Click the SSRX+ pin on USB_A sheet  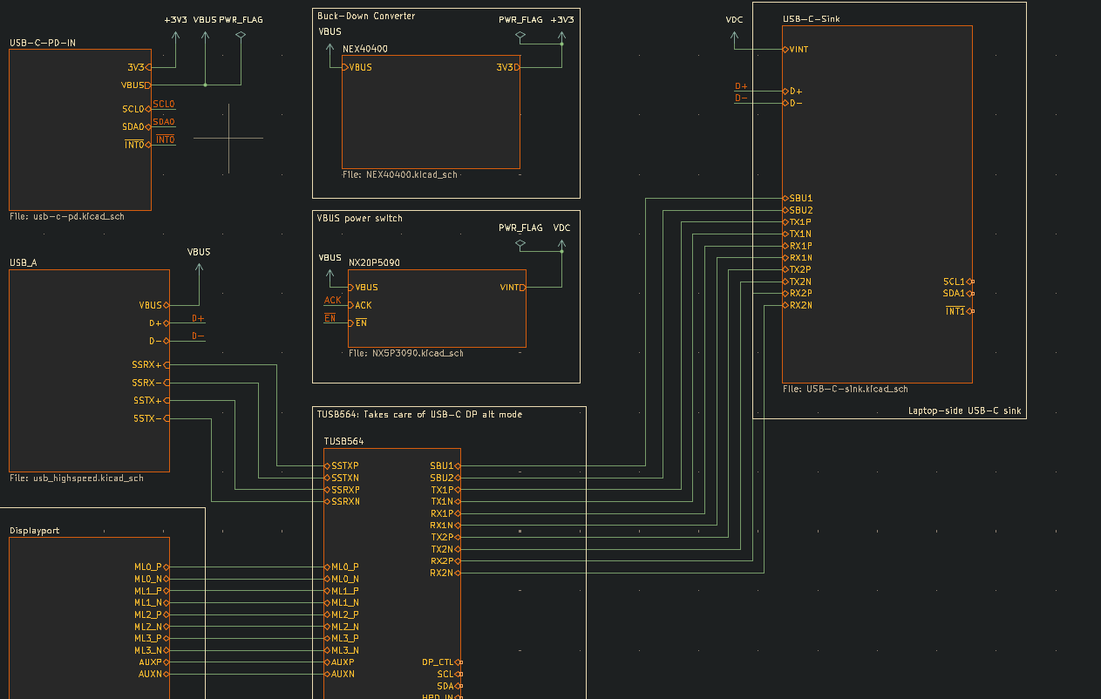151,364
